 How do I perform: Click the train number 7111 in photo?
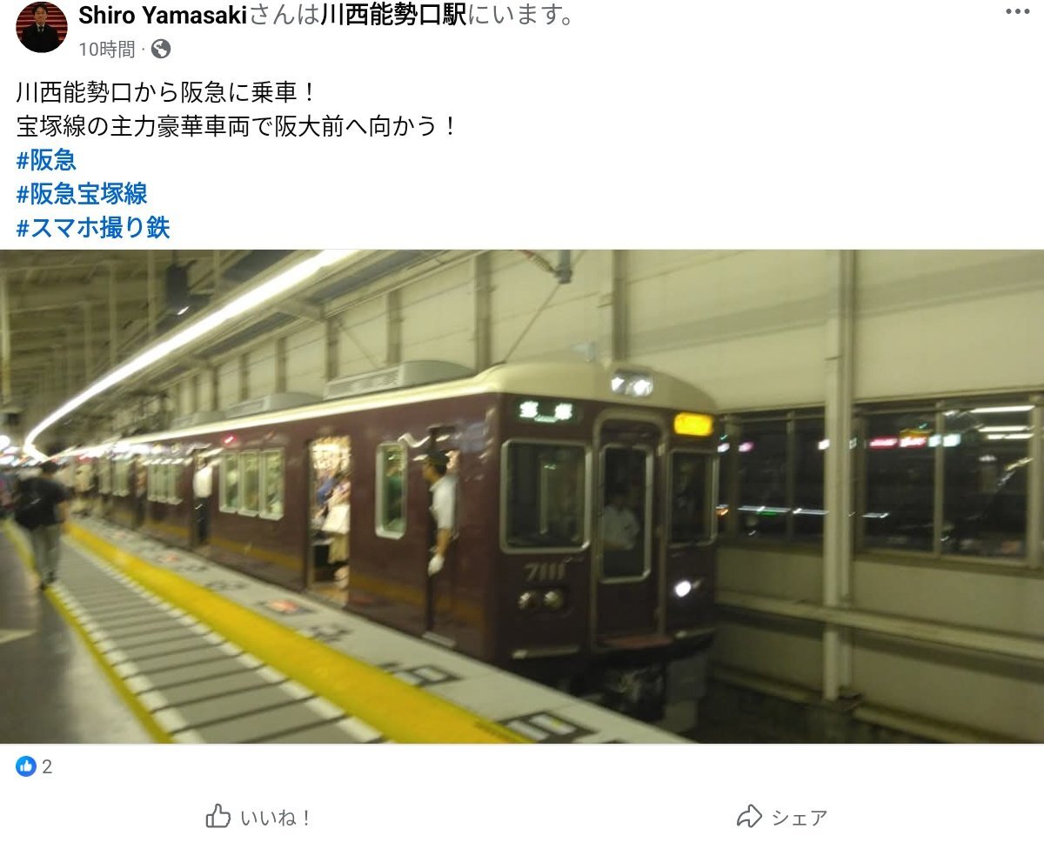pos(545,571)
